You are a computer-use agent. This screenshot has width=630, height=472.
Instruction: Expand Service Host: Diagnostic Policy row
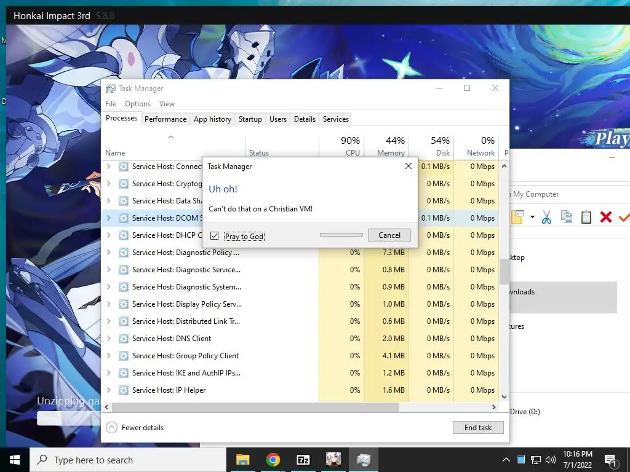pyautogui.click(x=108, y=253)
